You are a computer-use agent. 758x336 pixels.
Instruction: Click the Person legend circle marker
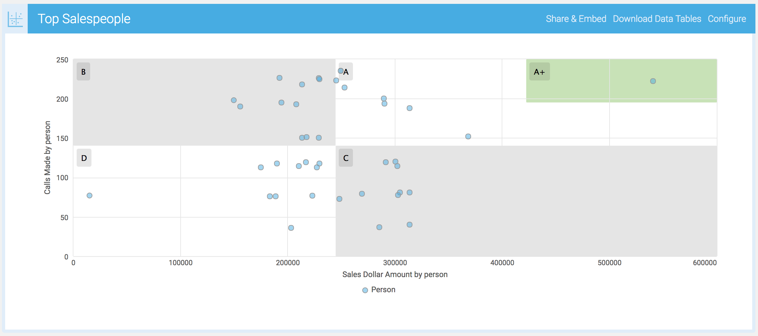pyautogui.click(x=365, y=290)
